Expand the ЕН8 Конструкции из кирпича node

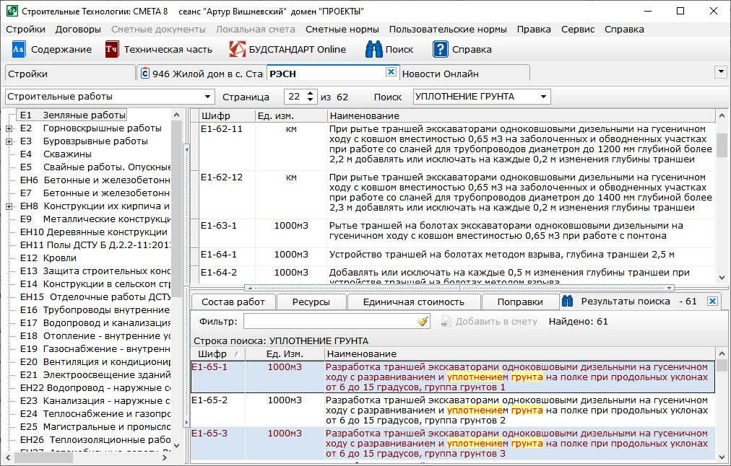(9, 206)
